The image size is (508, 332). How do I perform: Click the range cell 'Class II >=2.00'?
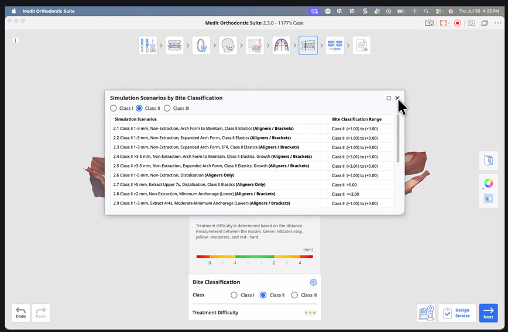pyautogui.click(x=361, y=194)
